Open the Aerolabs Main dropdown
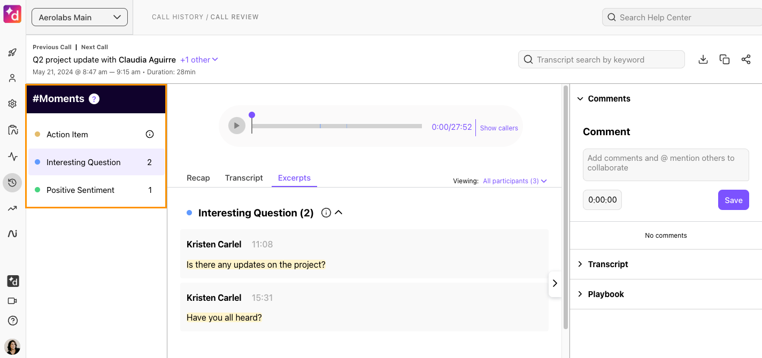 click(80, 17)
